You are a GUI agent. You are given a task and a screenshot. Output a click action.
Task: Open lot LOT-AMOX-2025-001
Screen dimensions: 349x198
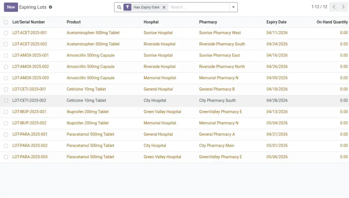tap(30, 55)
